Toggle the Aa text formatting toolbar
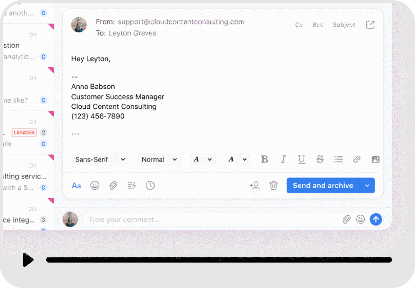The image size is (415, 288). [76, 186]
